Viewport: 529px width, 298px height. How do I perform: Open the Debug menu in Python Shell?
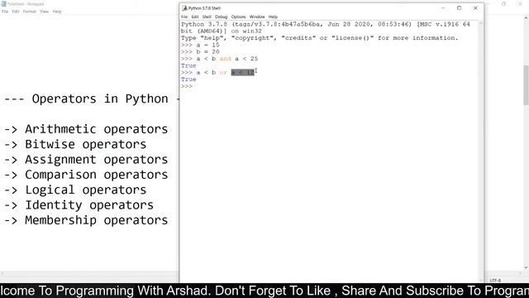click(221, 17)
